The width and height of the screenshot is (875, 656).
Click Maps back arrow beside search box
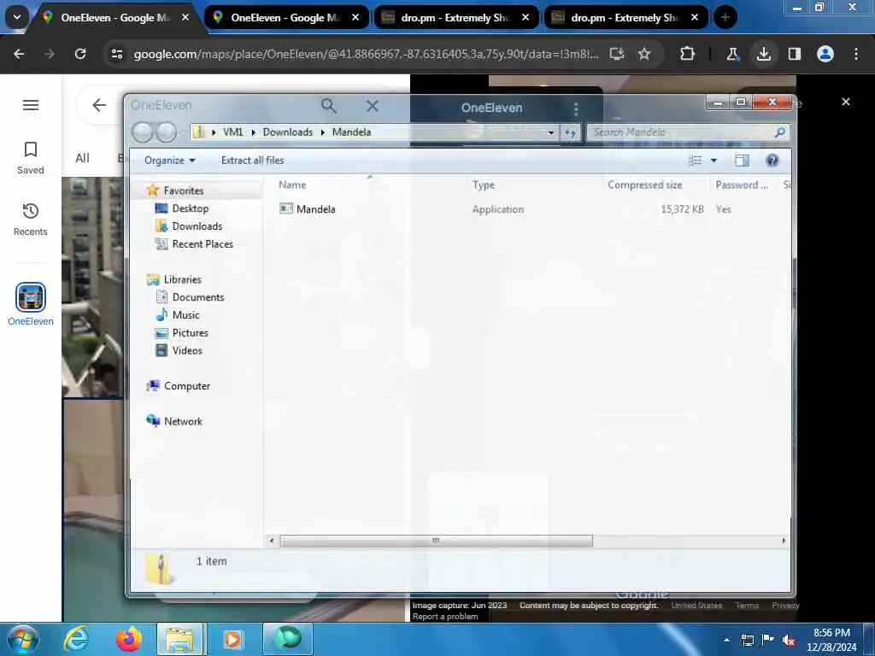(x=99, y=105)
